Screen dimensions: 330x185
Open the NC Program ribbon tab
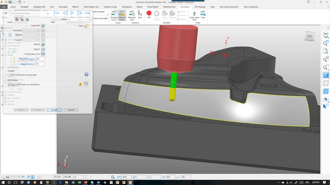(x=200, y=7)
